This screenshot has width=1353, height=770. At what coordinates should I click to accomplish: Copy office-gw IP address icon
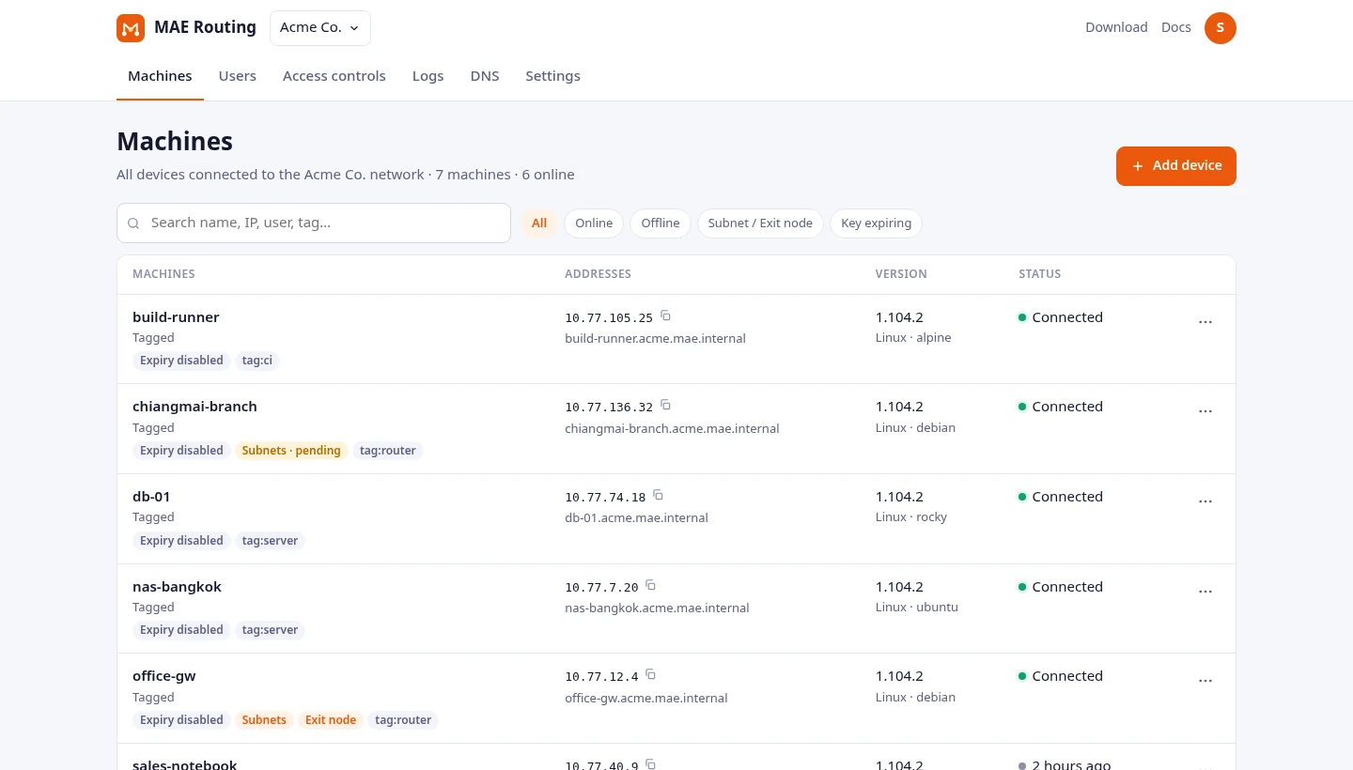(x=650, y=674)
